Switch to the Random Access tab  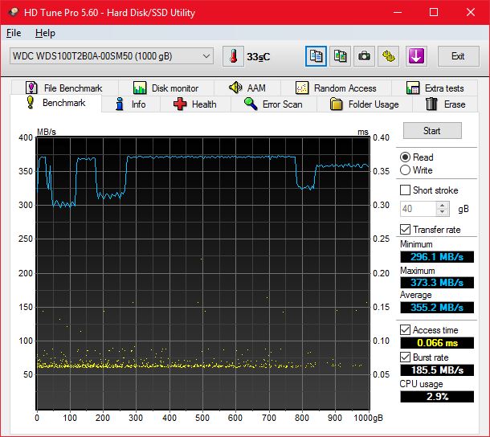(336, 88)
